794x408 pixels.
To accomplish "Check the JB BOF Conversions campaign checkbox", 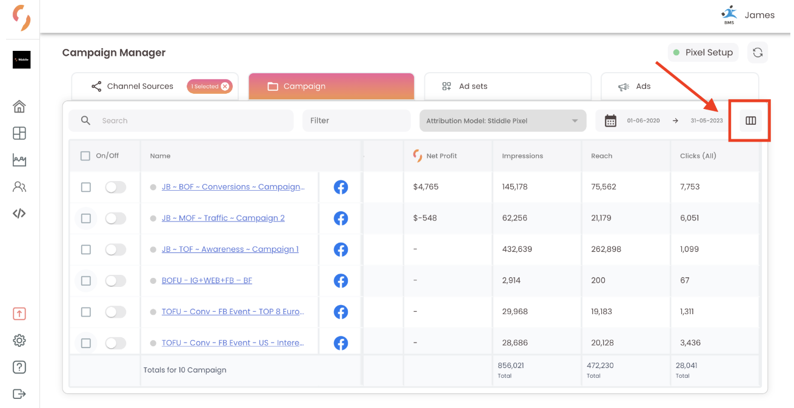I will coord(86,187).
